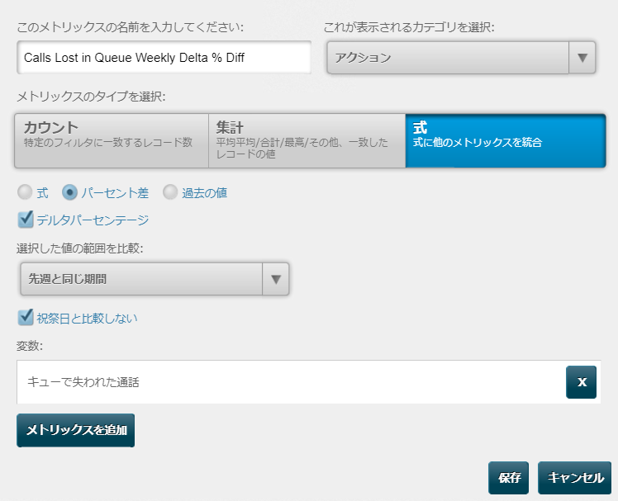Select the パーセント差 radio button
Image resolution: width=618 pixels, height=501 pixels.
69,192
